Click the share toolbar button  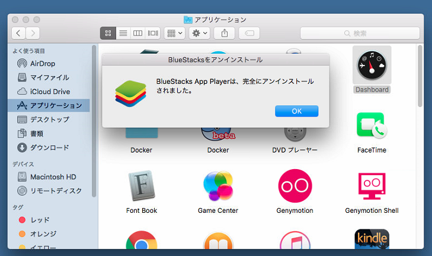(225, 33)
